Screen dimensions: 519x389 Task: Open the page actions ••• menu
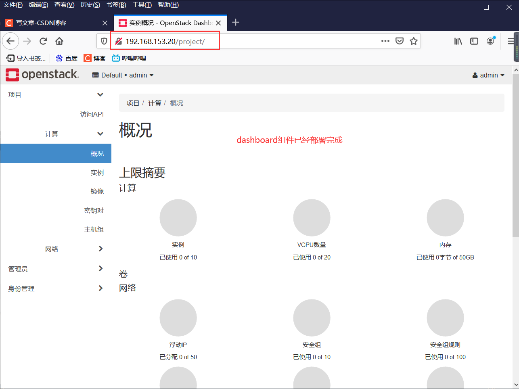pyautogui.click(x=385, y=41)
